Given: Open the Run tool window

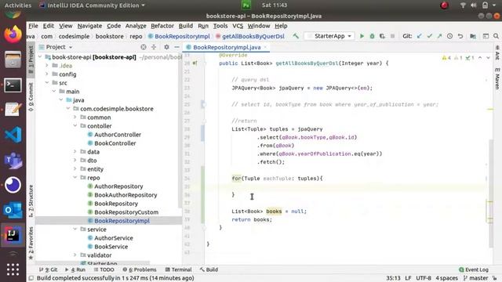Looking at the screenshot, I should point(75,269).
